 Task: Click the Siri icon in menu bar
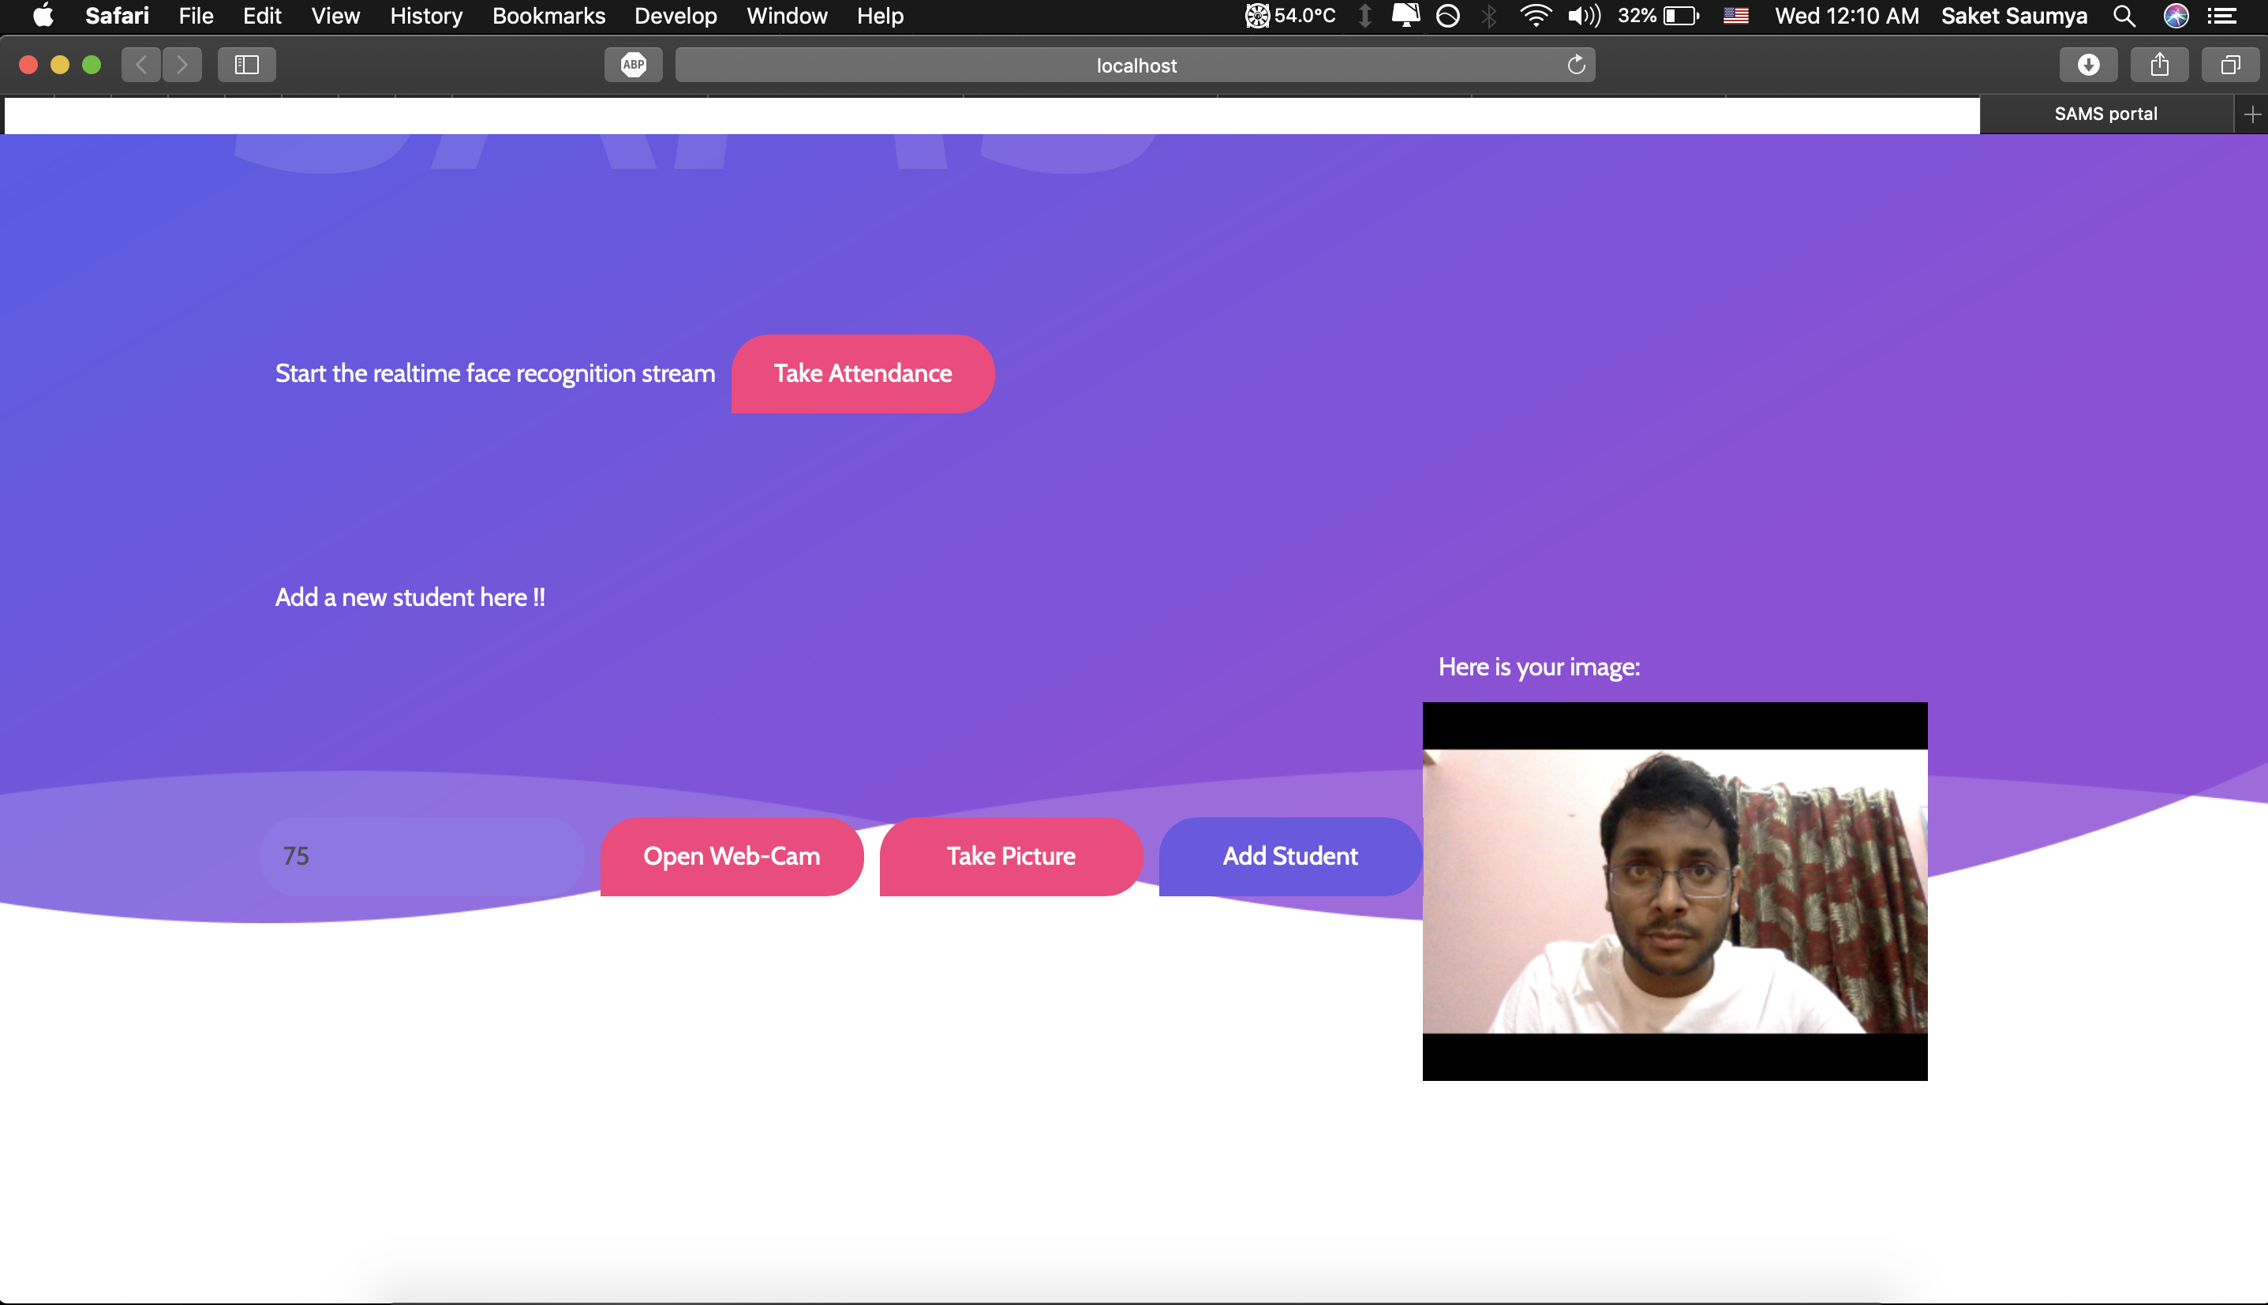point(2176,16)
